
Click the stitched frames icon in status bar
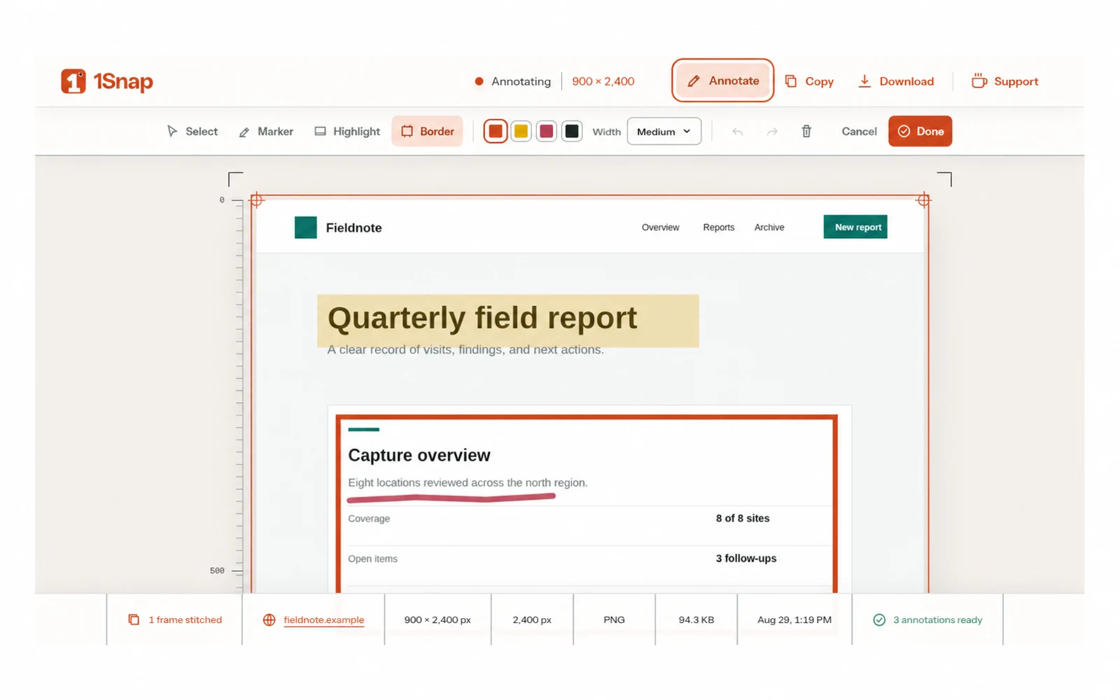134,619
